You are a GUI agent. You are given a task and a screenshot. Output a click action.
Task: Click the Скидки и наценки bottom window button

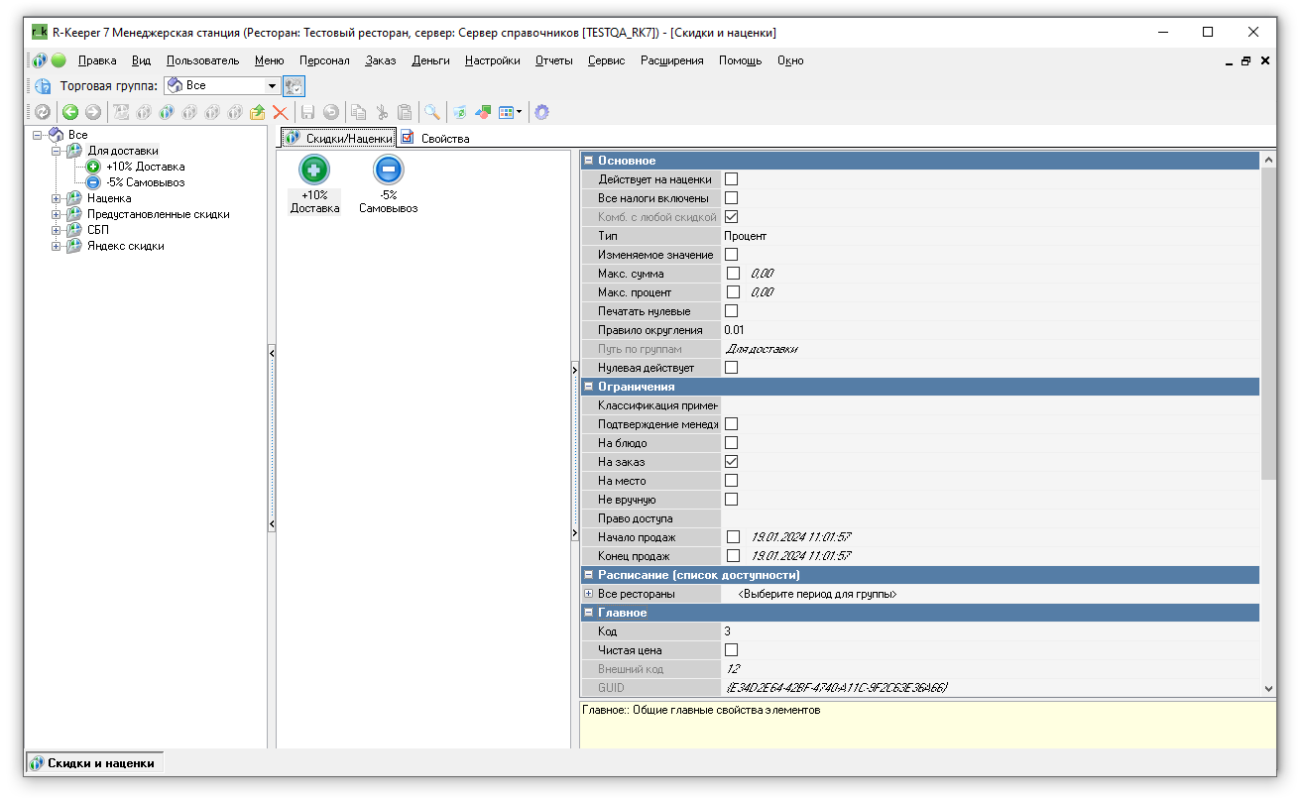click(x=93, y=763)
